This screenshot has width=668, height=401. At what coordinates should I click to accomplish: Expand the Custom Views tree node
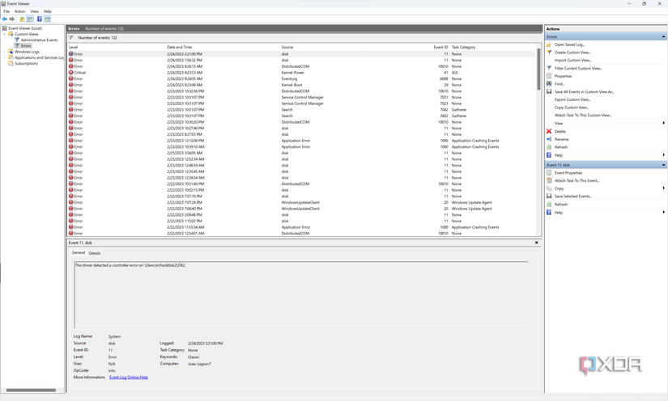tap(5, 34)
